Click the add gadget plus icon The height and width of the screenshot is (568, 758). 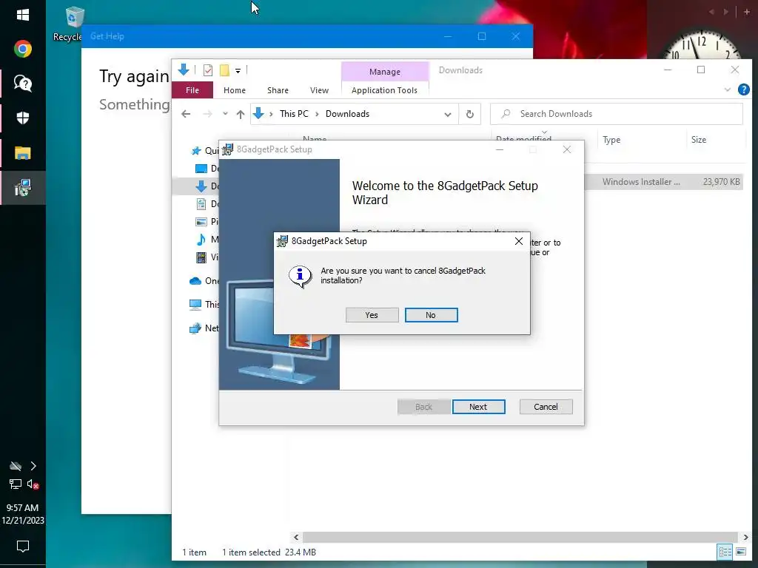(x=746, y=12)
